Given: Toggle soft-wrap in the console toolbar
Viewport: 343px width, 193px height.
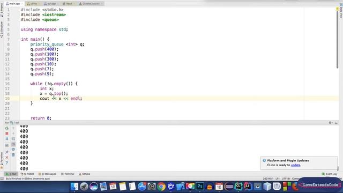Looking at the screenshot, I should tap(13, 139).
